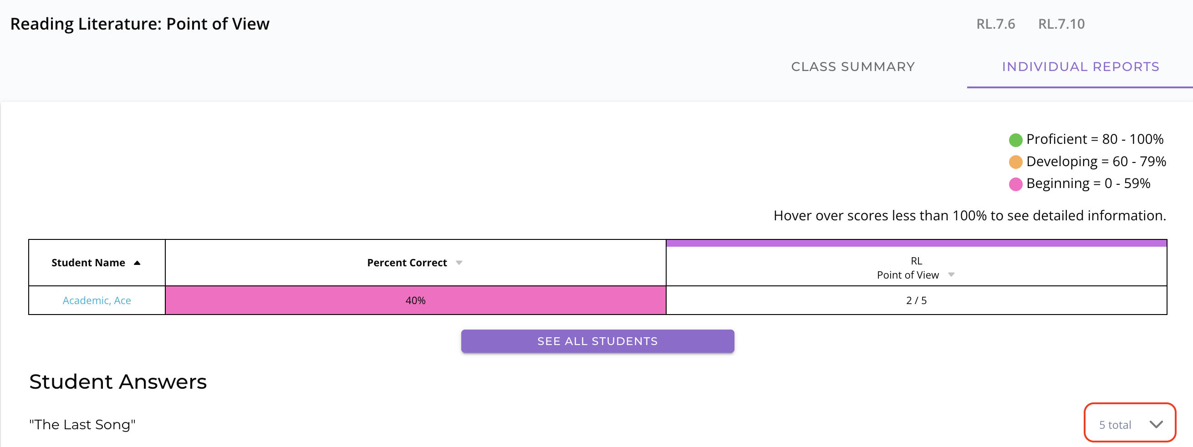The height and width of the screenshot is (447, 1193).
Task: Click the pink Beginning legend dot
Action: coord(1015,184)
